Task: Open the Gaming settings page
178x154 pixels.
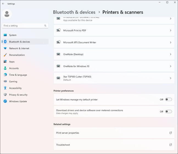Action: point(25,82)
